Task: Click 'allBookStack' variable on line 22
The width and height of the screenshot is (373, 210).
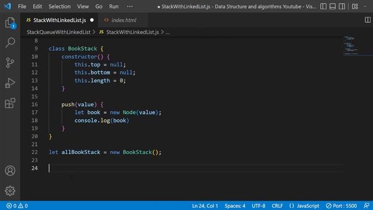Action: pyautogui.click(x=81, y=152)
